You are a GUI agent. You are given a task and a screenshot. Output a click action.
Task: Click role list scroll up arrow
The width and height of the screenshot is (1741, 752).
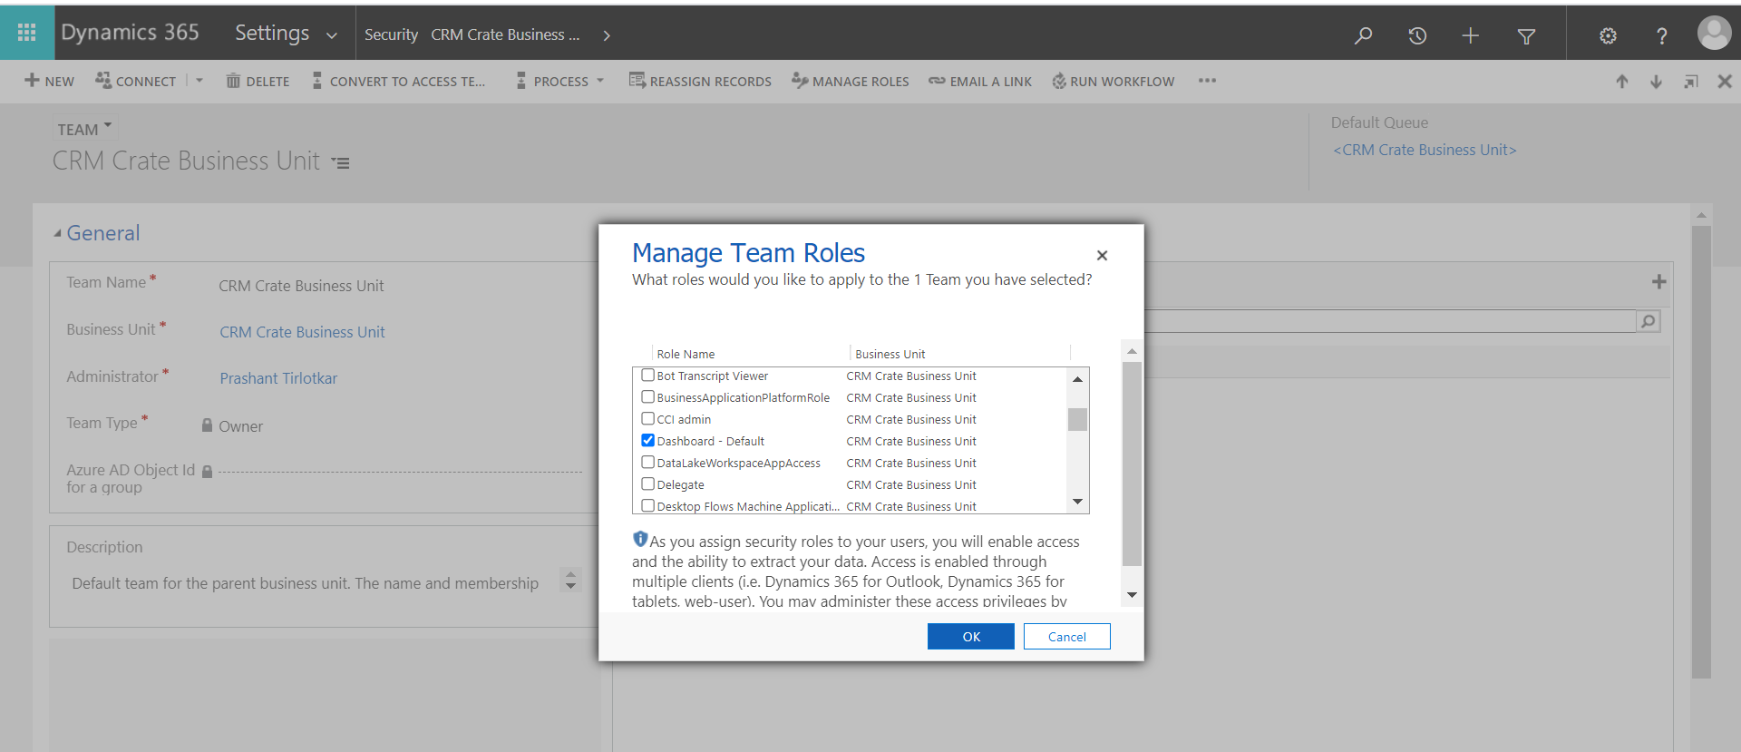click(1077, 379)
